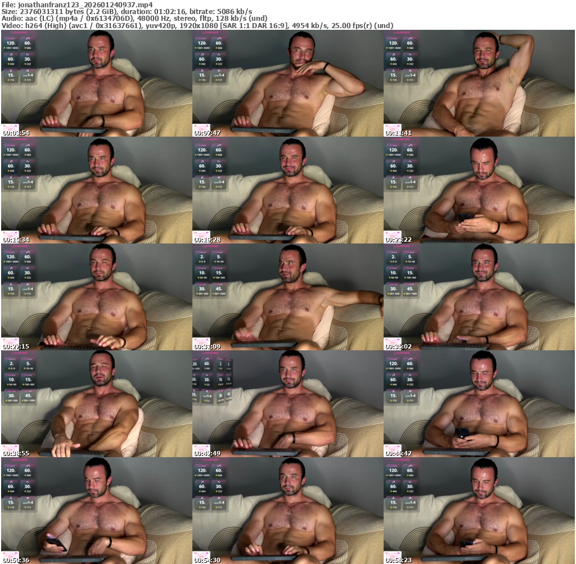Open the 00:50:36 thumbnail
This screenshot has height=564, width=576.
coord(96,511)
